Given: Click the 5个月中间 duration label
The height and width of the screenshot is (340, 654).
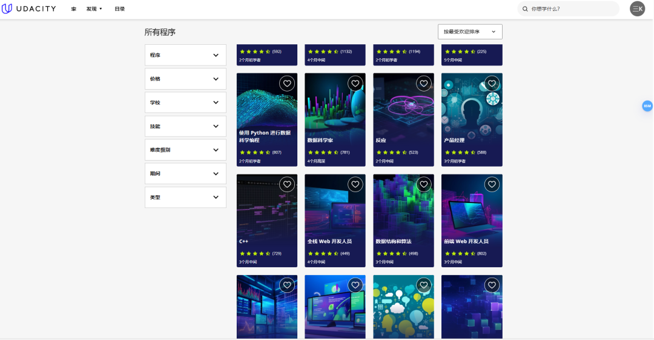Looking at the screenshot, I should pyautogui.click(x=453, y=60).
